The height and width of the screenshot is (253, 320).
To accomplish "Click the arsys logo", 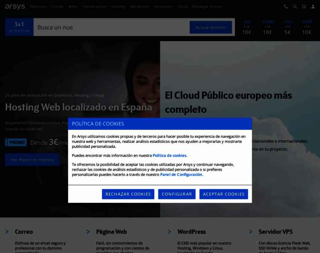I will click(x=15, y=7).
